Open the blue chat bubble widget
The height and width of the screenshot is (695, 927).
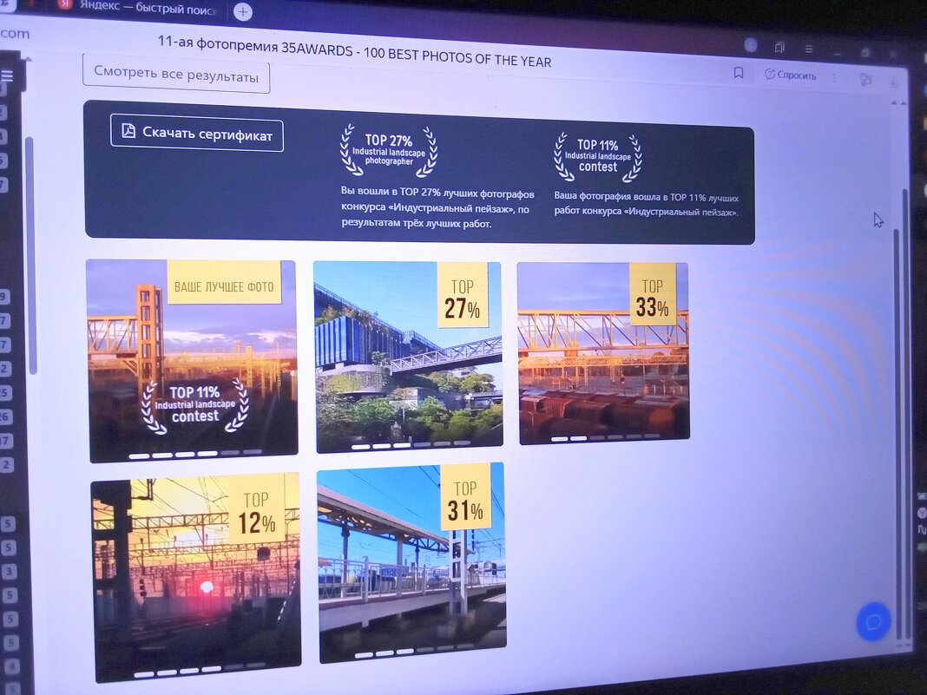873,621
